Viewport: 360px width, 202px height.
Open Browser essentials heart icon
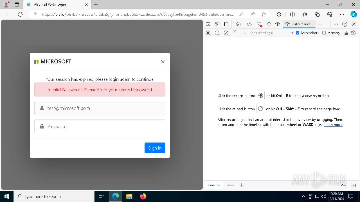tap(330, 14)
